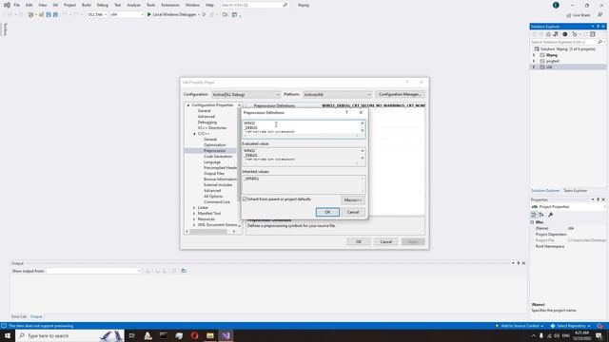The height and width of the screenshot is (342, 609).
Task: Switch to the Team Explorer tab
Action: [x=575, y=191]
